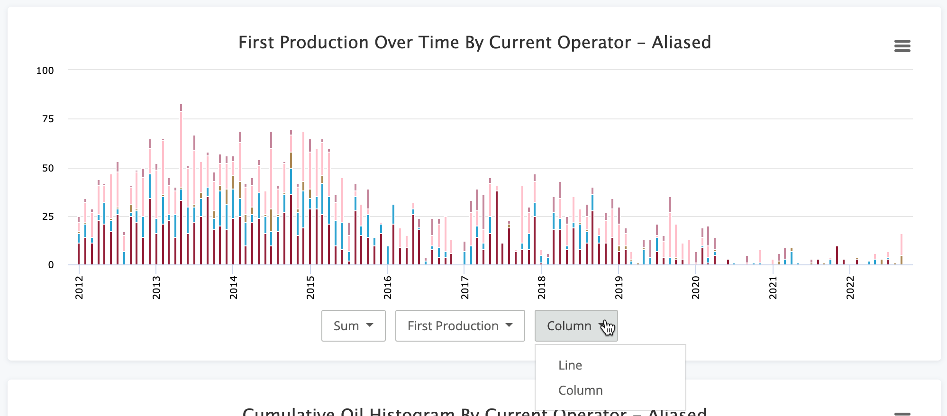This screenshot has height=416, width=947.
Task: Click the 2022 x-axis label
Action: point(850,288)
